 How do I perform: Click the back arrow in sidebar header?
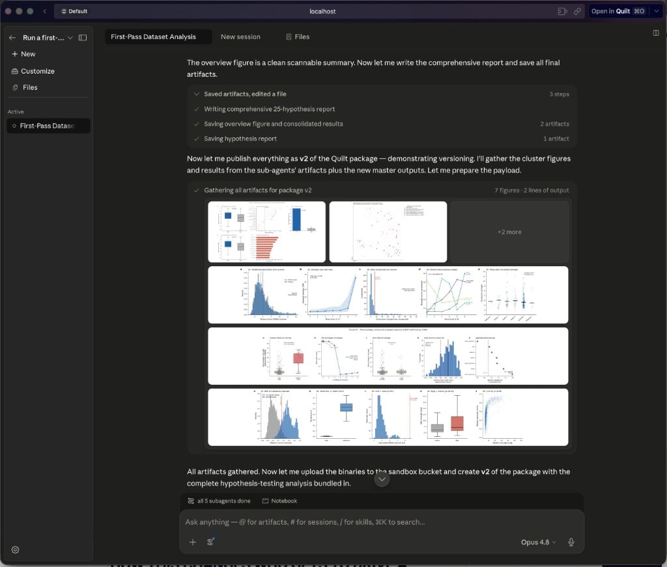[12, 37]
